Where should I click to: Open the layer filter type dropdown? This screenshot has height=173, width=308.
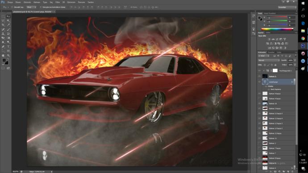(x=264, y=56)
